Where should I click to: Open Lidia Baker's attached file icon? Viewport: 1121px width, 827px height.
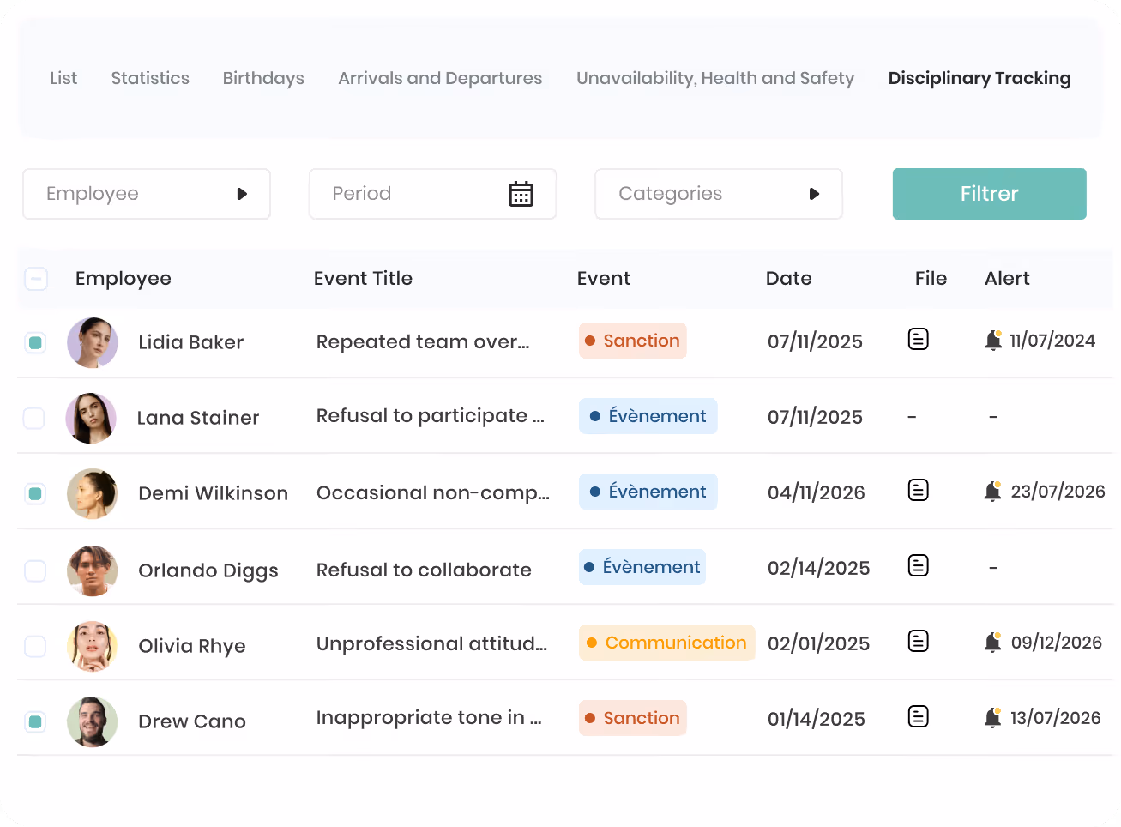coord(918,340)
